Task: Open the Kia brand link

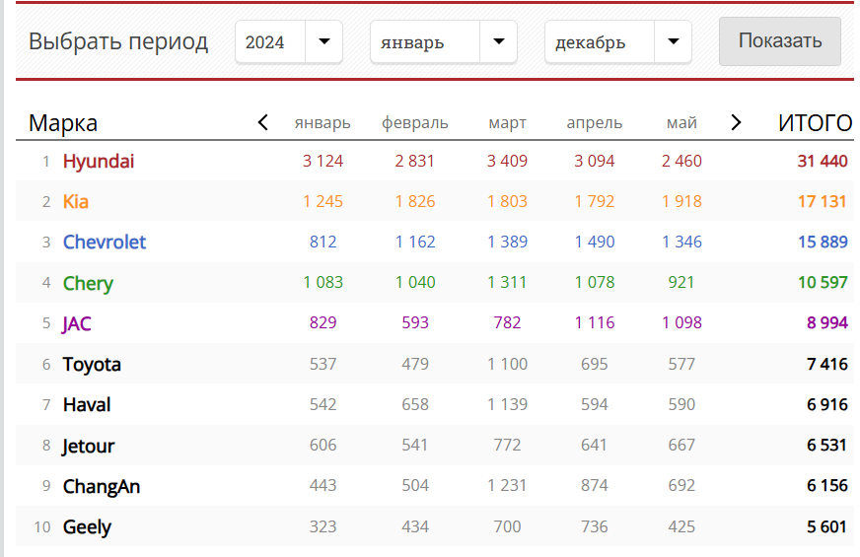Action: pos(76,202)
